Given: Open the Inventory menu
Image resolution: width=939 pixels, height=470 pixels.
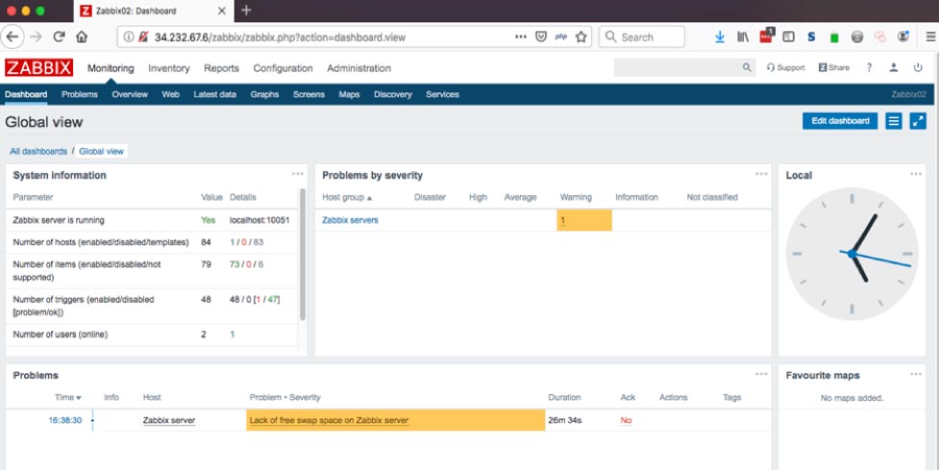Looking at the screenshot, I should (169, 68).
